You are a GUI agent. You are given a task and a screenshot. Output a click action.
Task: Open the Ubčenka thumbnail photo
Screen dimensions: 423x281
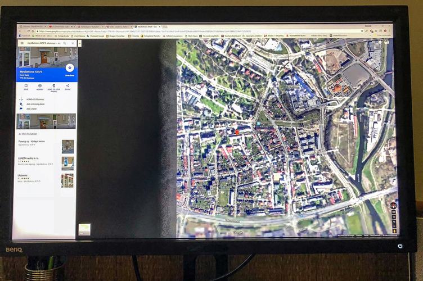coord(67,180)
